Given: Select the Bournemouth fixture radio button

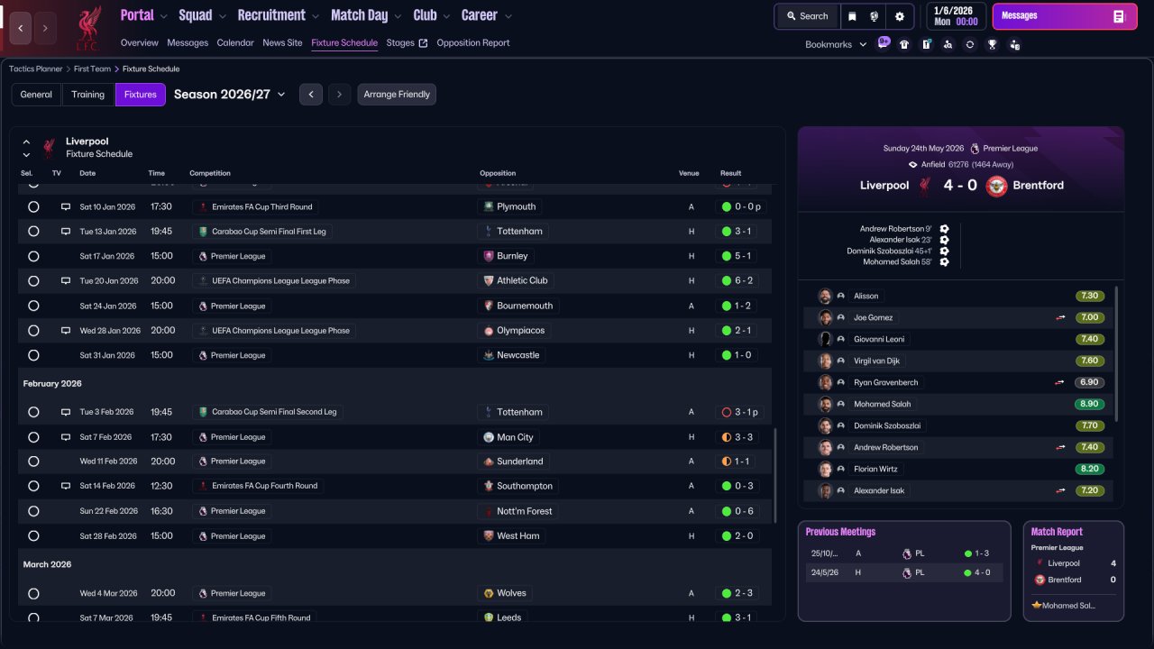Looking at the screenshot, I should click(33, 306).
